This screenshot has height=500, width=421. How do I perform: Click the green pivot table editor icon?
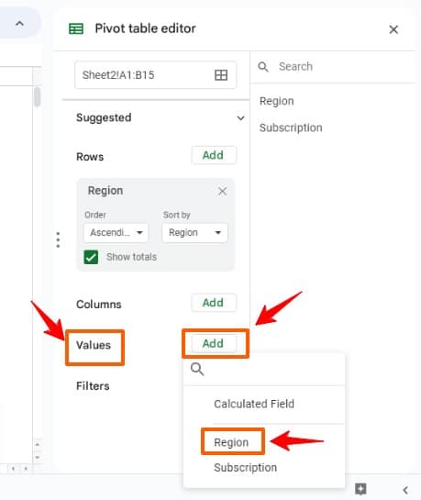coord(76,28)
